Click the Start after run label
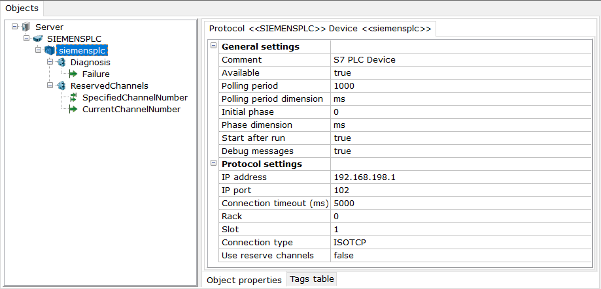Viewport: 601px width, 289px height. pos(253,138)
